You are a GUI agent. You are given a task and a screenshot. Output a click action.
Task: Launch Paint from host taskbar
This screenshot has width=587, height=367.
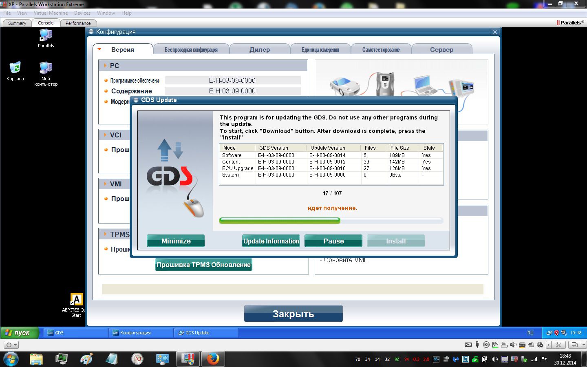86,359
